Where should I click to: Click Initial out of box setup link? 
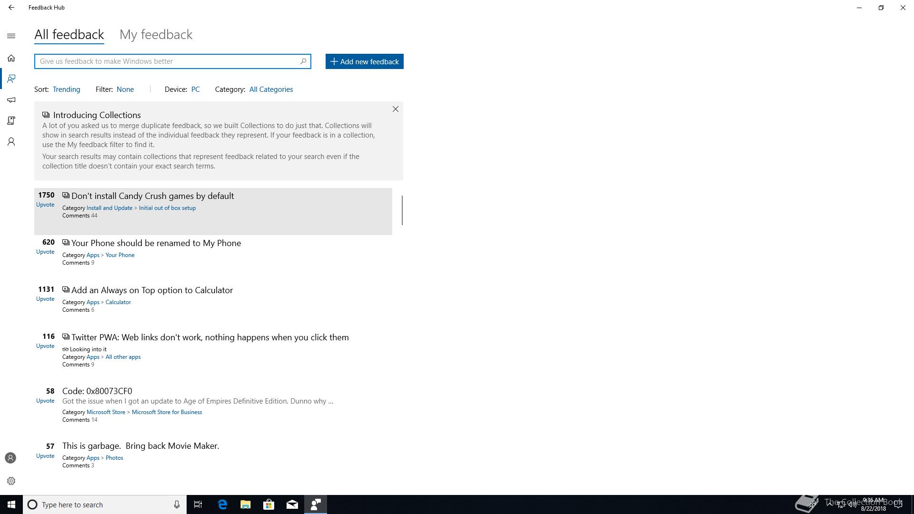[167, 208]
